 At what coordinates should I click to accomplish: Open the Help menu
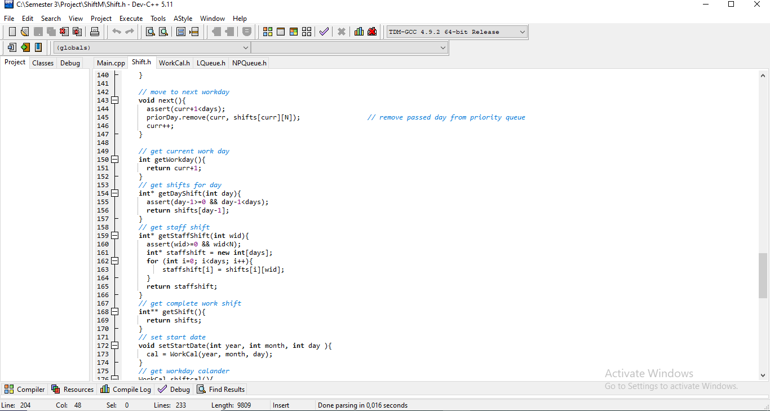click(240, 19)
